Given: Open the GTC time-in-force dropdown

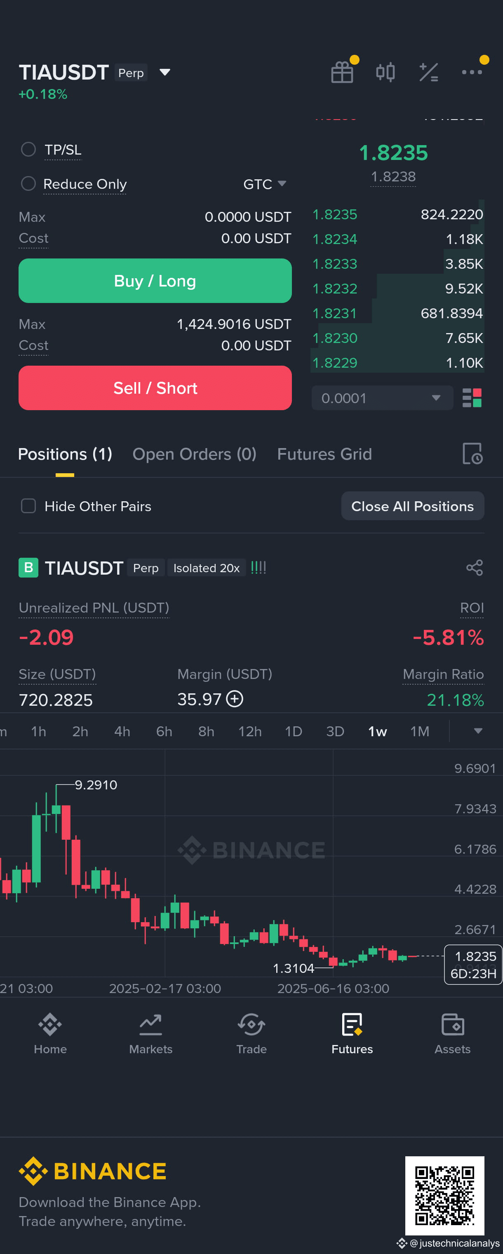Looking at the screenshot, I should 264,184.
